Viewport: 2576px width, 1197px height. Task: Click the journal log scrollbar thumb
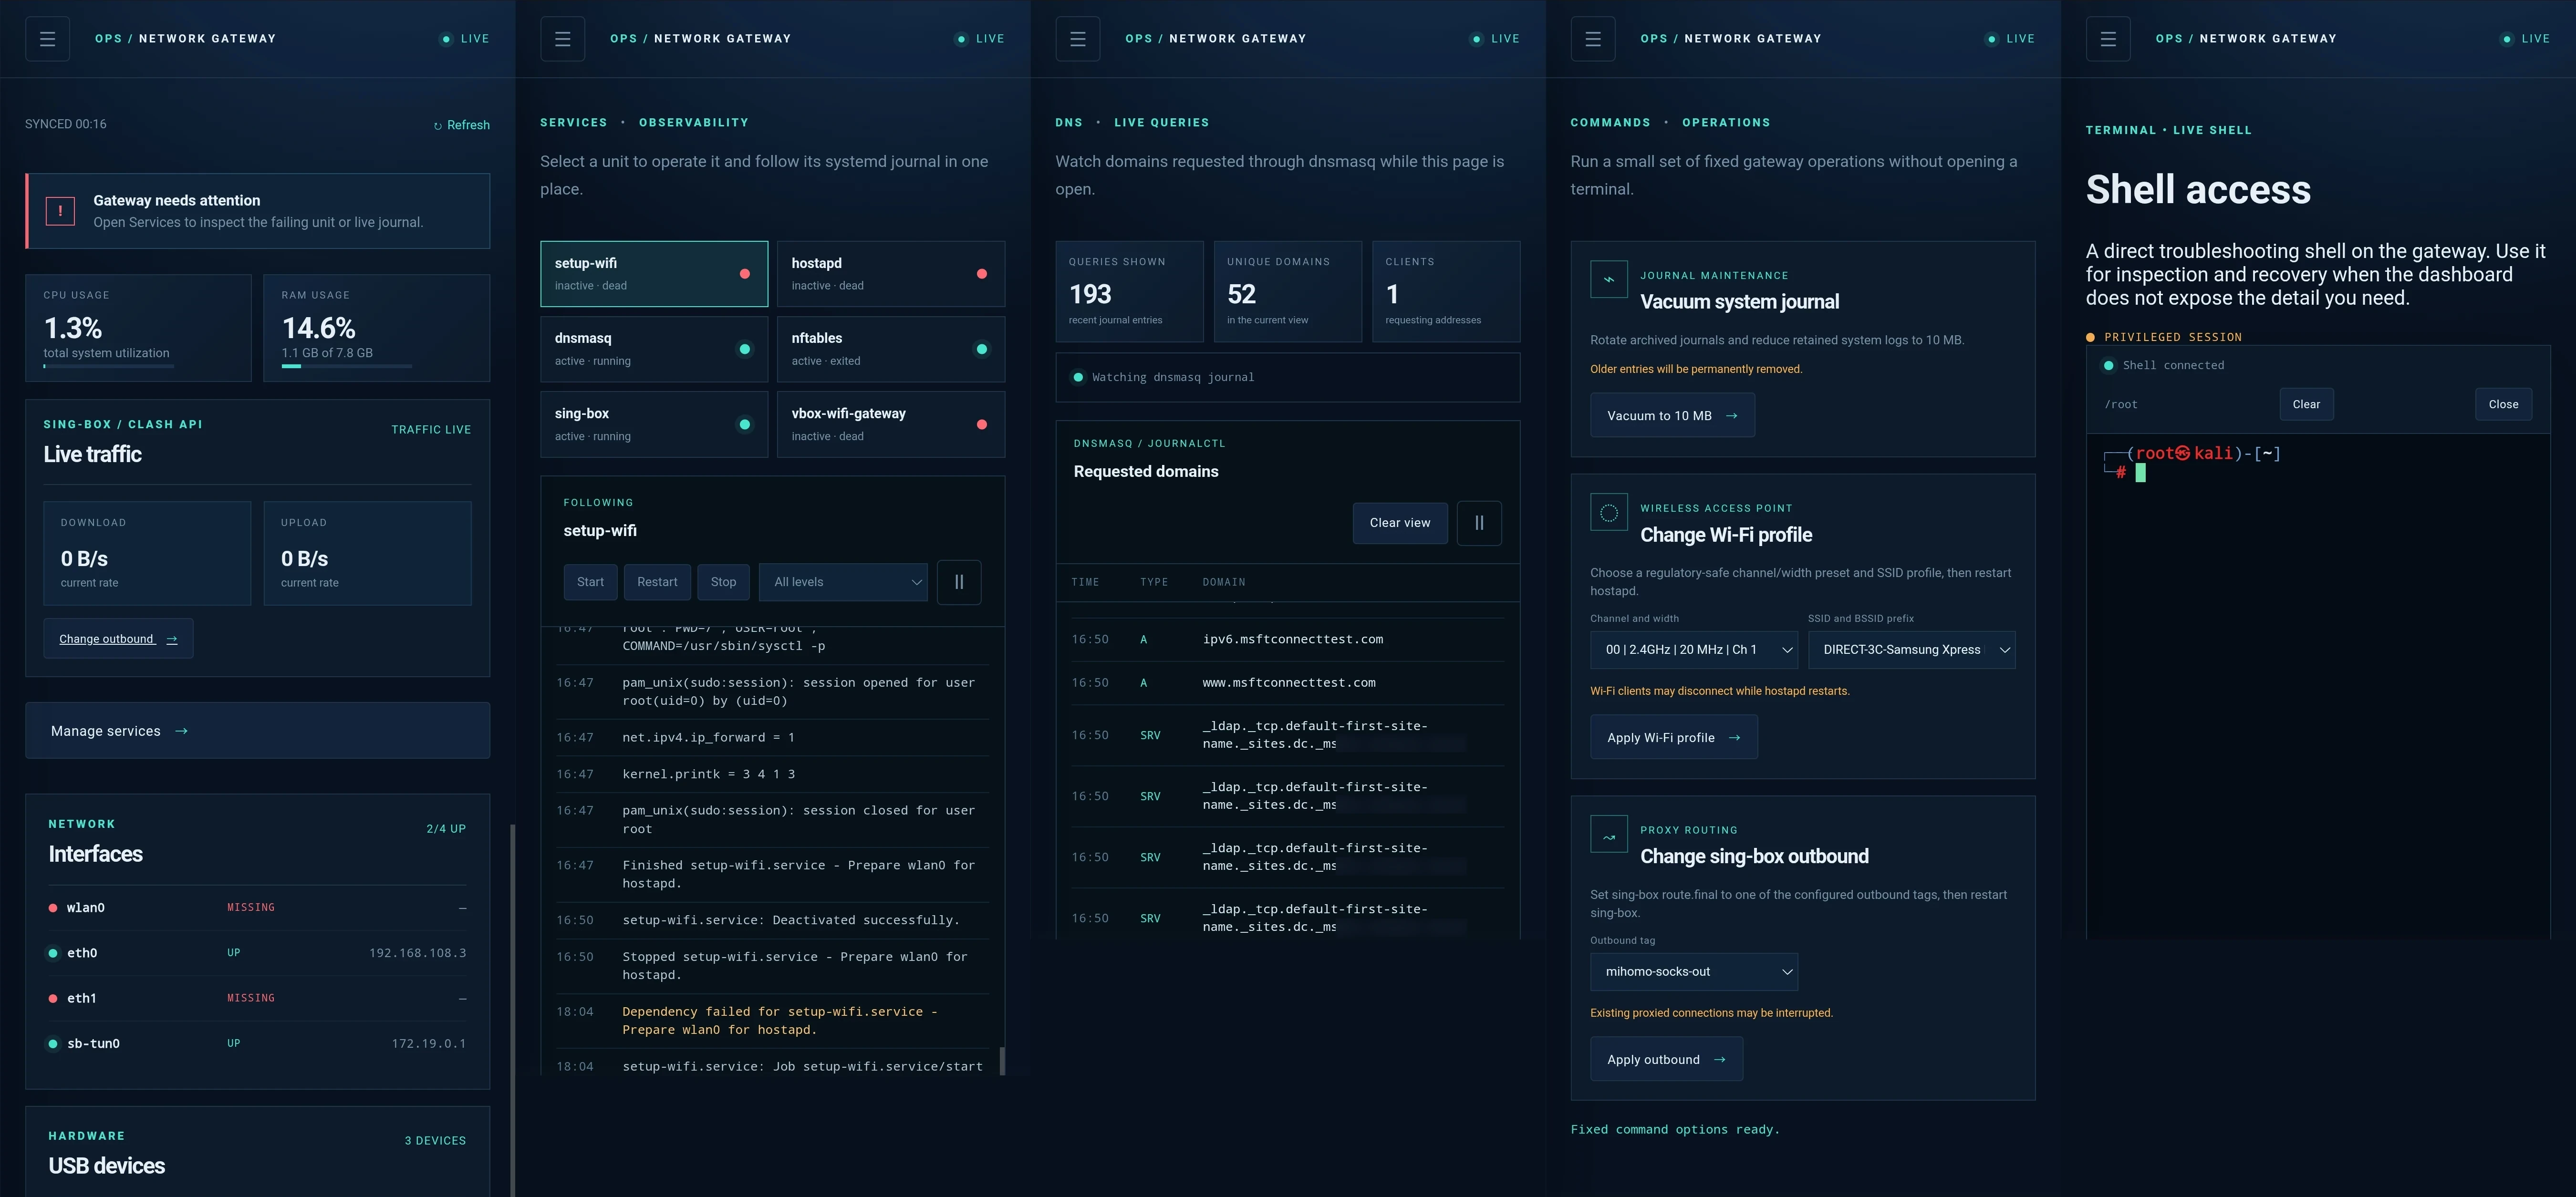click(1002, 1061)
